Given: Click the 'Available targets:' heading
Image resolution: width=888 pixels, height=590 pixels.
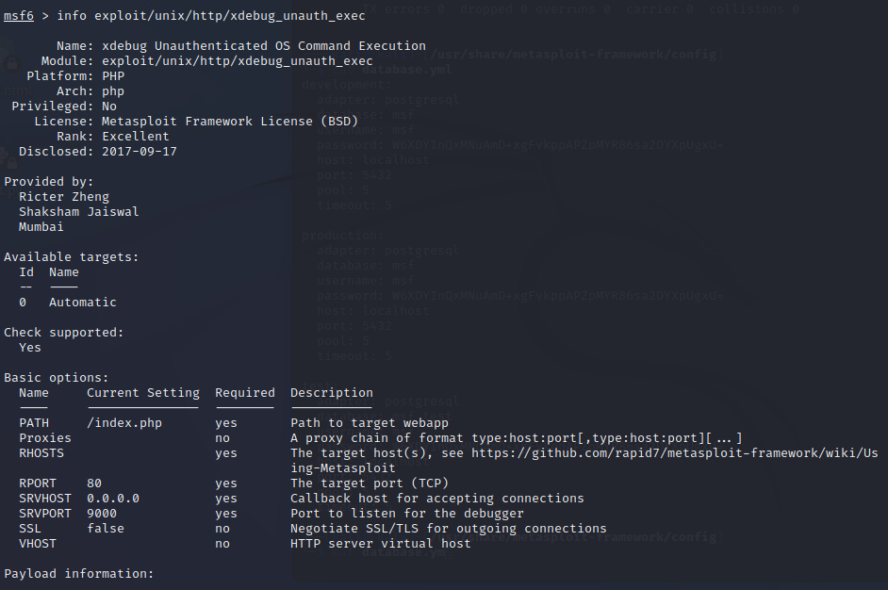Looking at the screenshot, I should coord(72,257).
